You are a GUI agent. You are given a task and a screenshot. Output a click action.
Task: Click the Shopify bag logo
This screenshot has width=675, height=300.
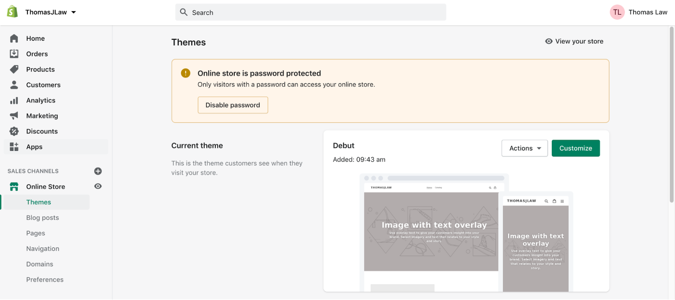(12, 12)
